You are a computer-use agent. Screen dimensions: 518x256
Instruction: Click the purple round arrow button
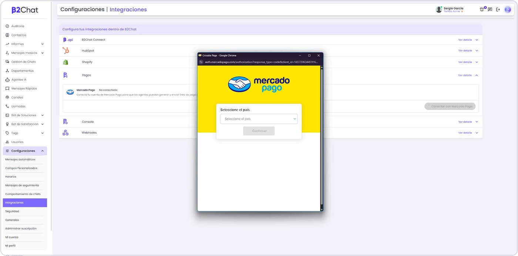tap(508, 10)
